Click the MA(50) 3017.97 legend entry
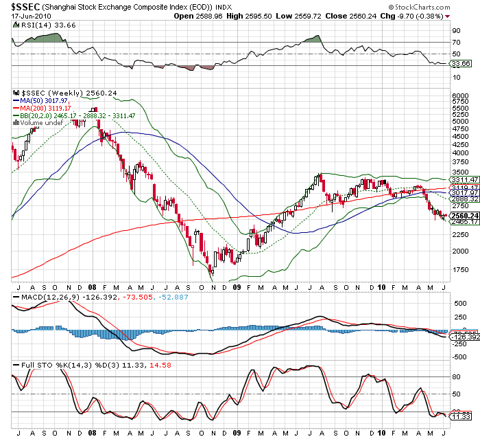 (40, 100)
